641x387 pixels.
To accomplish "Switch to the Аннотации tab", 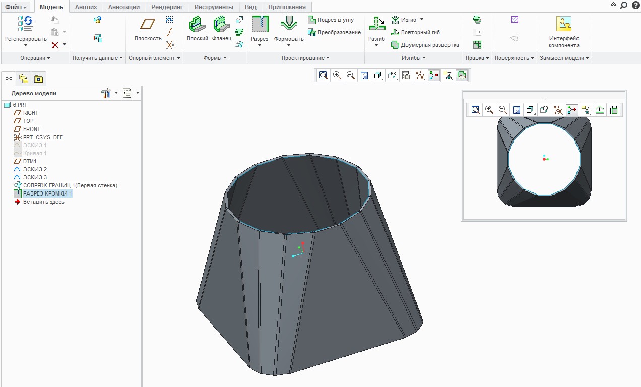I will (x=124, y=7).
